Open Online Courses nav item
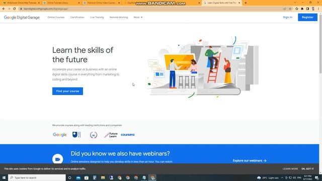The height and width of the screenshot is (181, 322). pyautogui.click(x=56, y=18)
